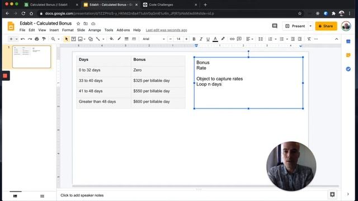
Task: Select the text box tool
Action: 73,39
